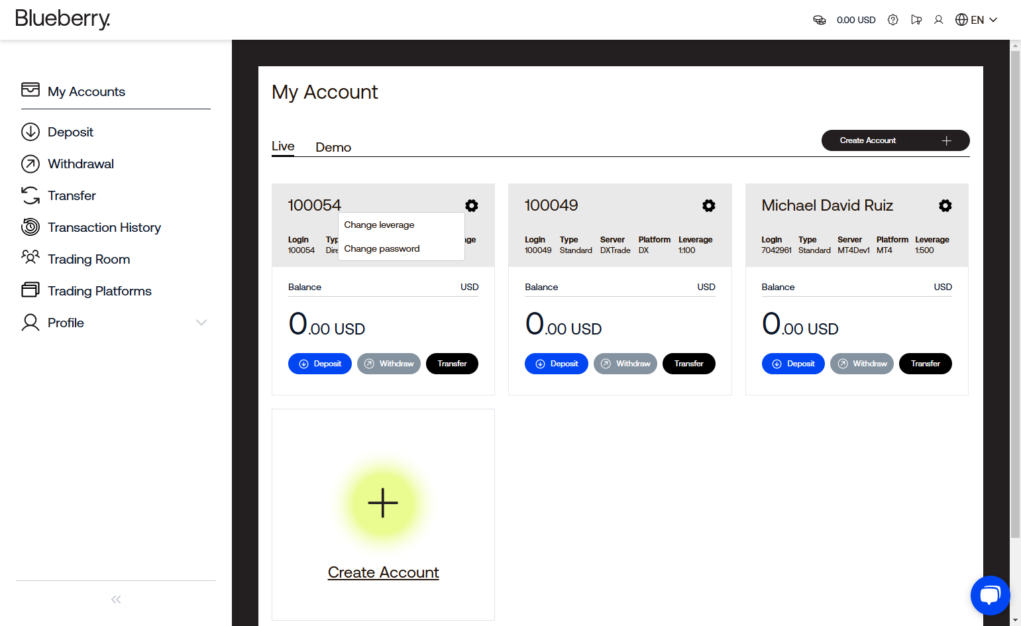Click the Withdrawal sidebar arrow icon
The width and height of the screenshot is (1021, 626).
[x=30, y=164]
